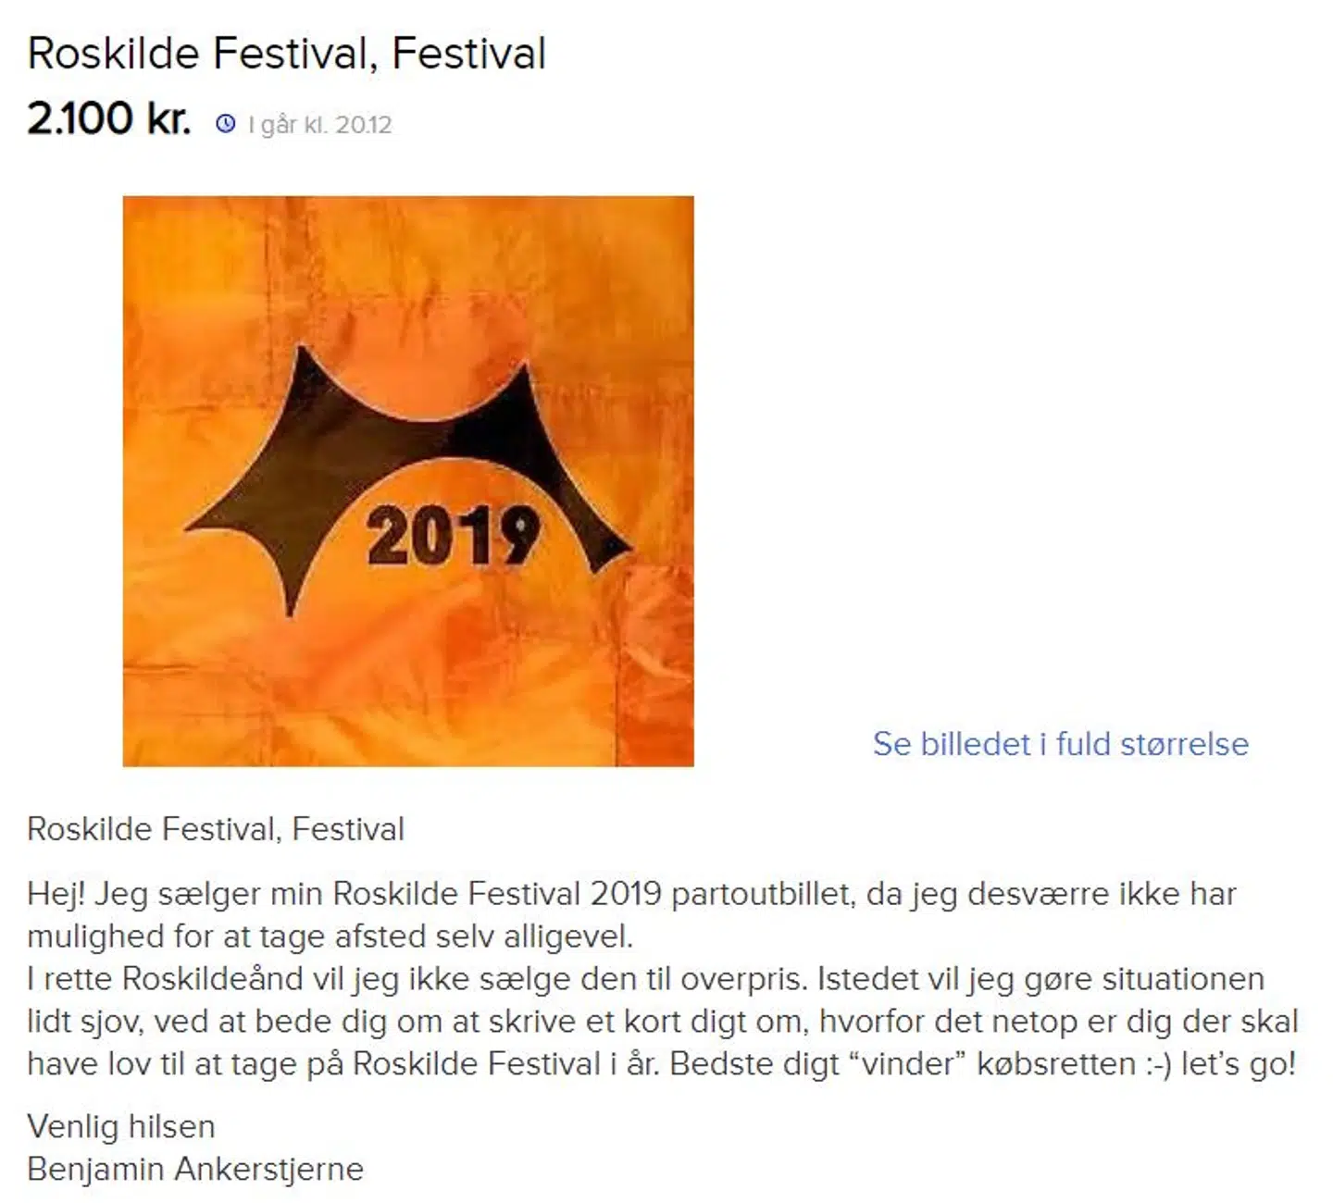Click the timestamp "I går kl. 20.12"
This screenshot has width=1333, height=1203.
click(x=320, y=125)
